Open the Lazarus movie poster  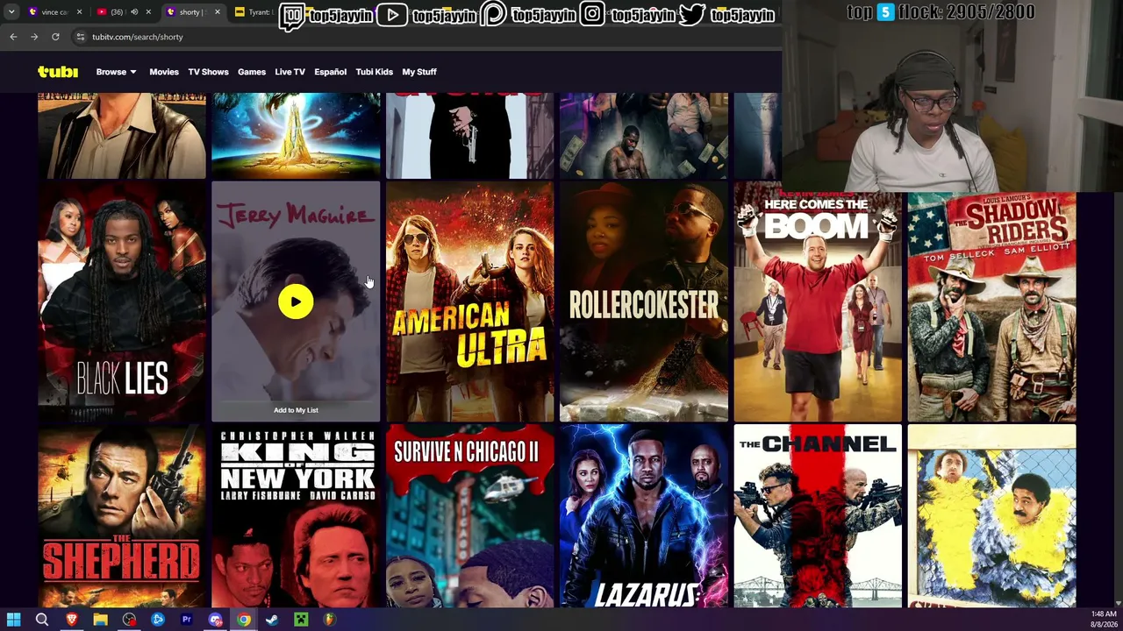click(644, 516)
